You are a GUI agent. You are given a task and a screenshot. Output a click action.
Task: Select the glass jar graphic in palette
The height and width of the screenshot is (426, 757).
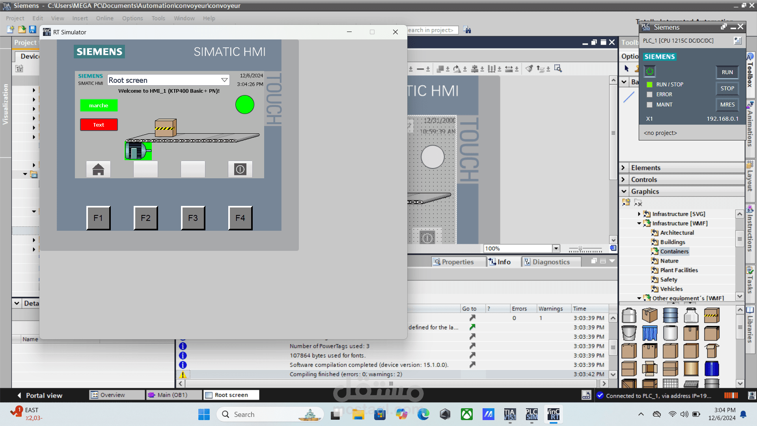pyautogui.click(x=691, y=315)
